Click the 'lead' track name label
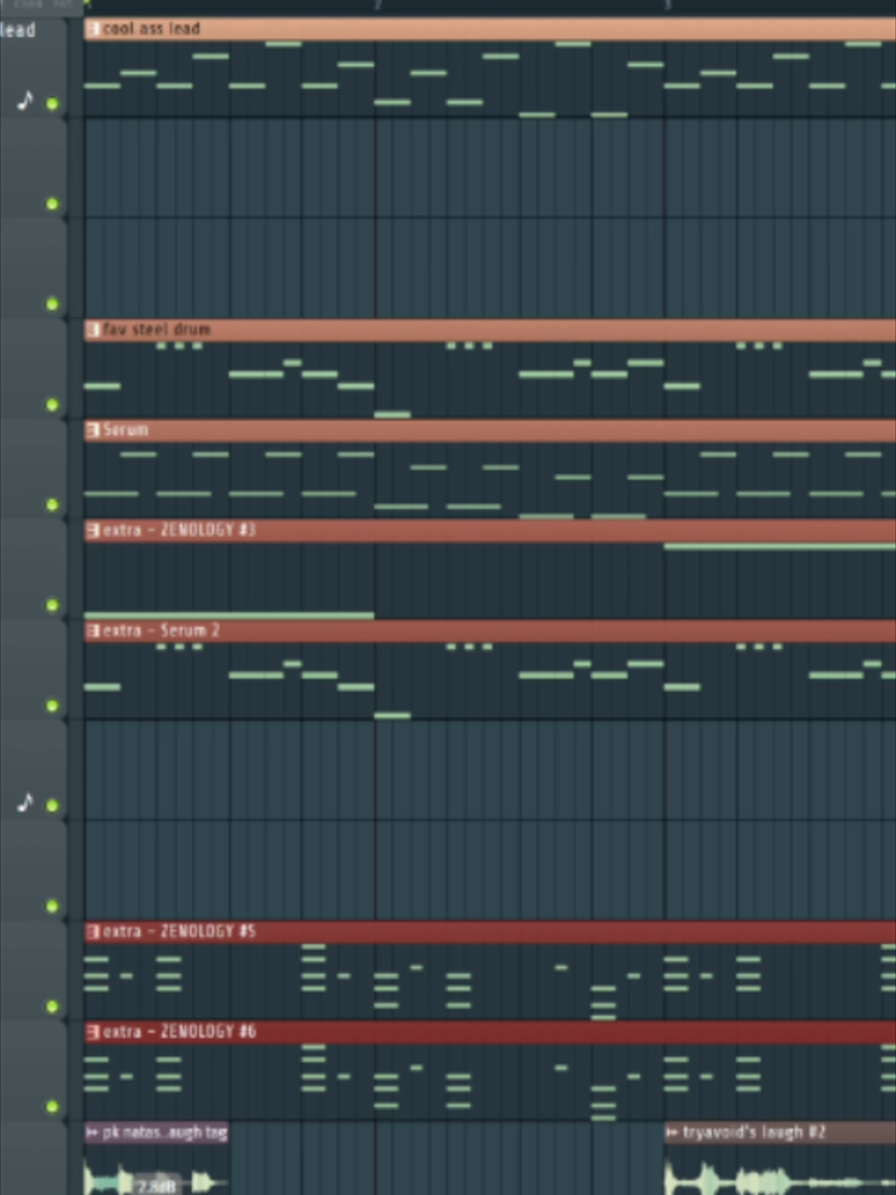This screenshot has width=896, height=1195. pos(18,30)
